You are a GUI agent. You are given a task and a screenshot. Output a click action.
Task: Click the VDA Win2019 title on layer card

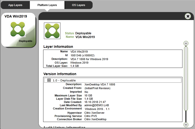pyautogui.click(x=16, y=16)
